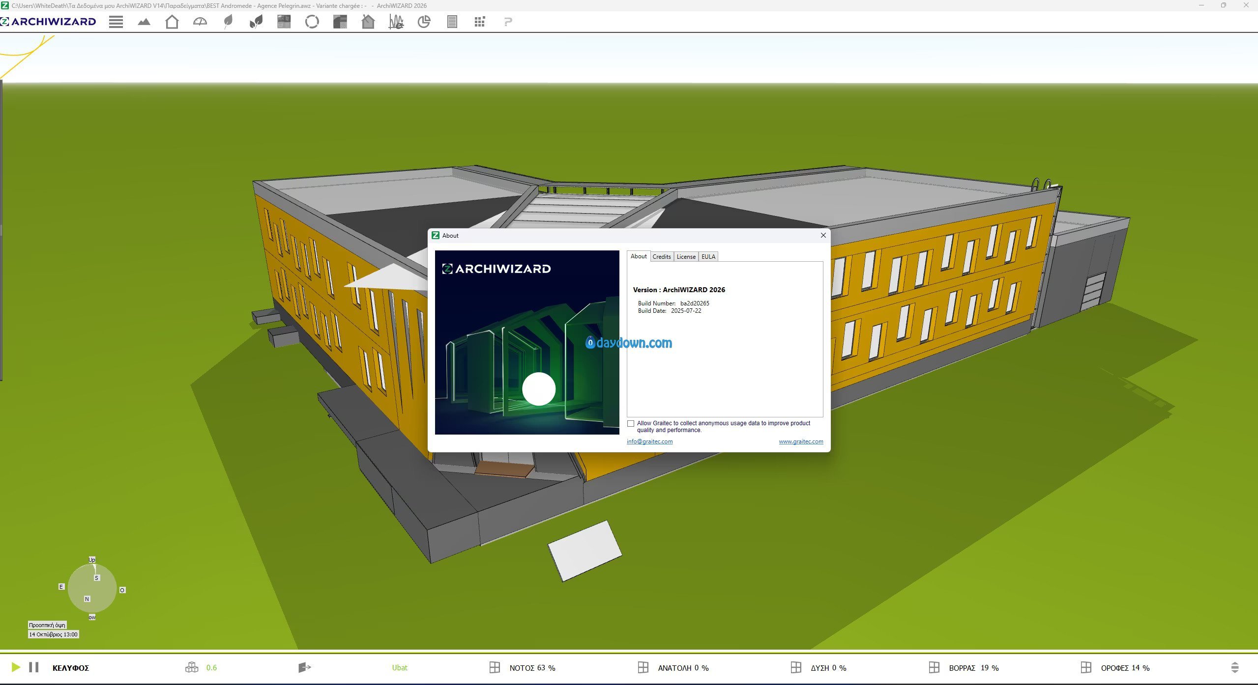The height and width of the screenshot is (685, 1258).
Task: Open the pie chart results icon
Action: (x=424, y=22)
